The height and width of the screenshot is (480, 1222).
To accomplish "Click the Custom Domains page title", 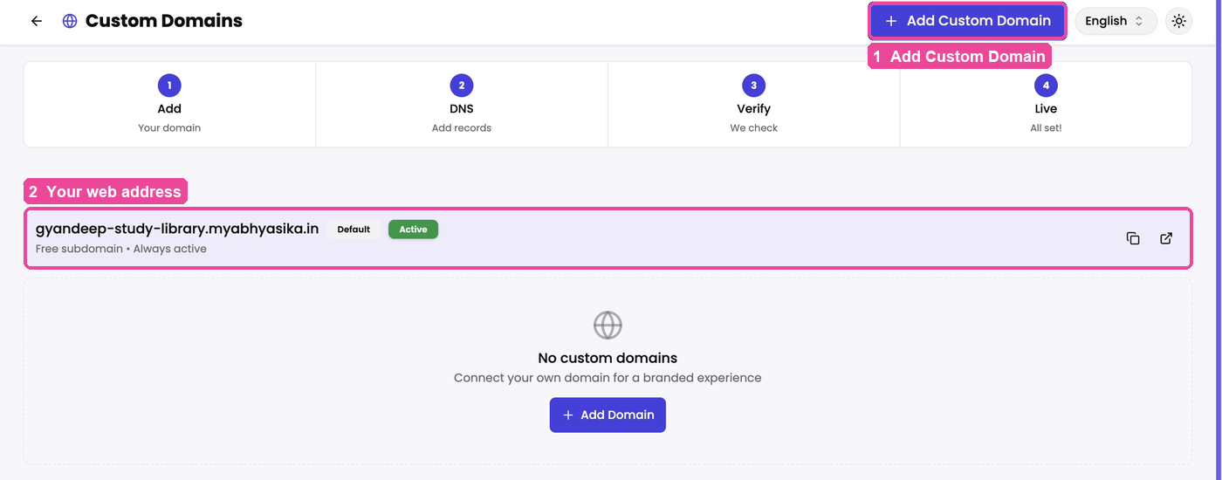I will (164, 21).
